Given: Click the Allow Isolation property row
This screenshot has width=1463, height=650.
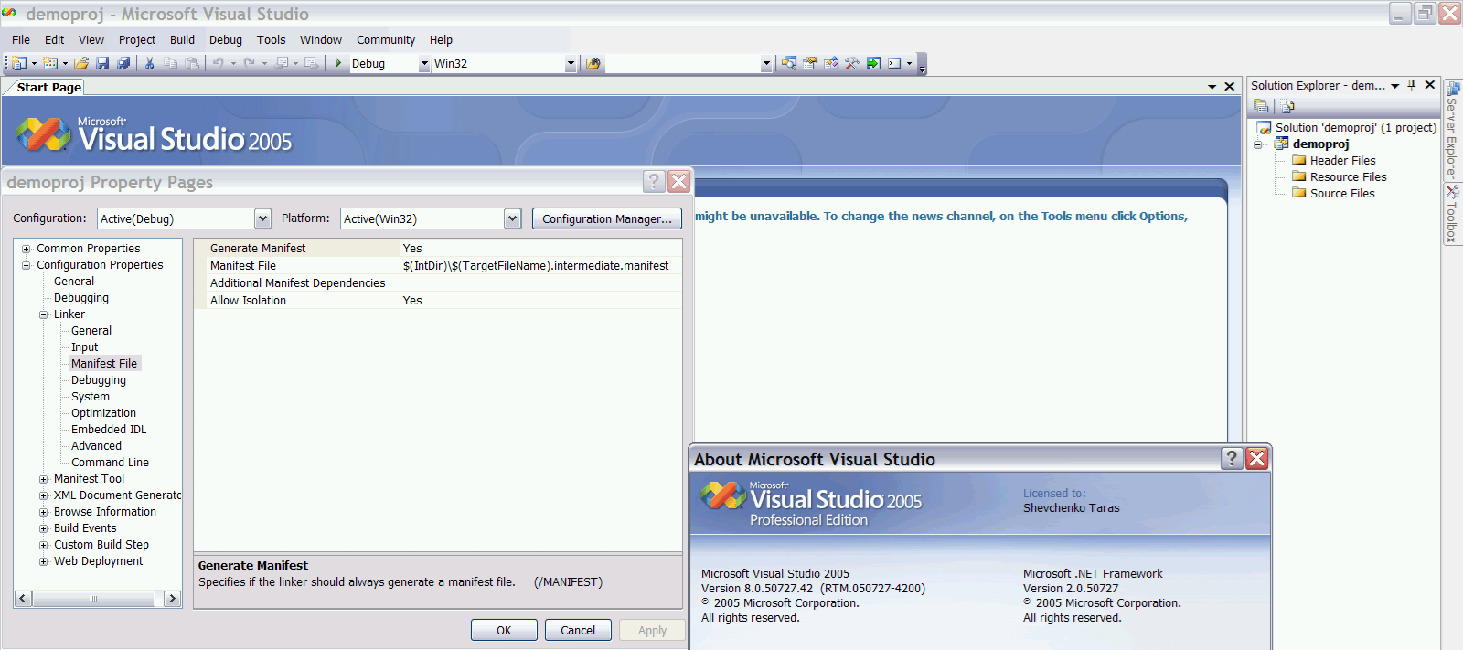Looking at the screenshot, I should click(x=438, y=301).
